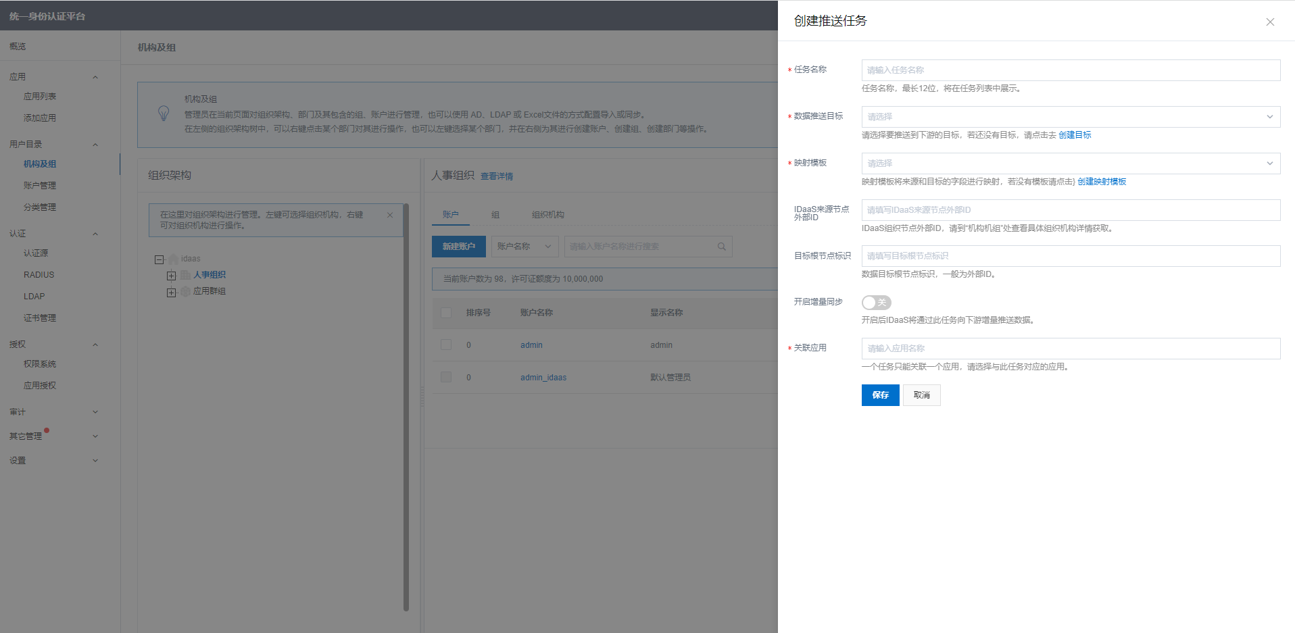Screen dimensions: 1295x633
Task: Open the 映射模板 dropdown
Action: pos(1070,163)
